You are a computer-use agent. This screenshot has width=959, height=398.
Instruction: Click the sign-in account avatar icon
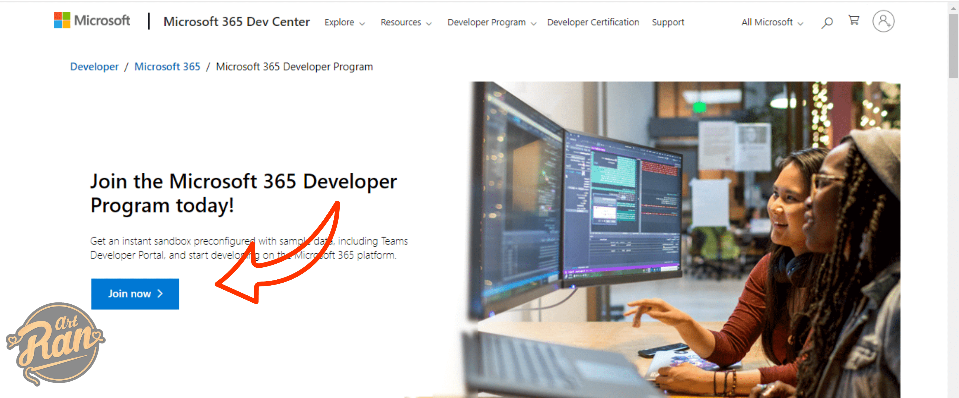883,22
